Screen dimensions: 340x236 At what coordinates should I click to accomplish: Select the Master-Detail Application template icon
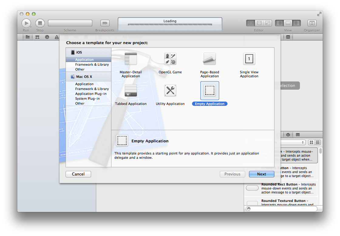[x=131, y=59]
